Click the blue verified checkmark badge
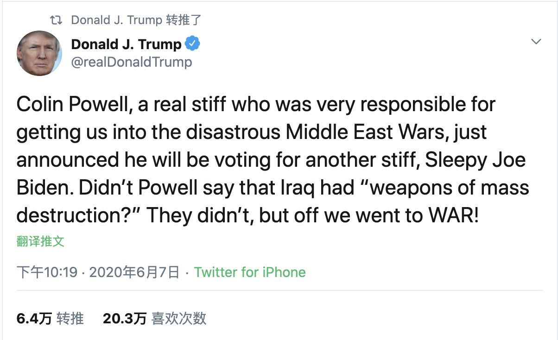The height and width of the screenshot is (340, 558). pos(192,43)
